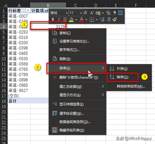Open accounting format dropdown arrow
Screen dimensions: 155x144
pyautogui.click(x=103, y=13)
